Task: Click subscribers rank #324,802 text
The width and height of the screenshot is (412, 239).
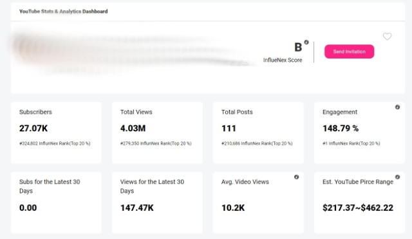Action: pyautogui.click(x=55, y=143)
